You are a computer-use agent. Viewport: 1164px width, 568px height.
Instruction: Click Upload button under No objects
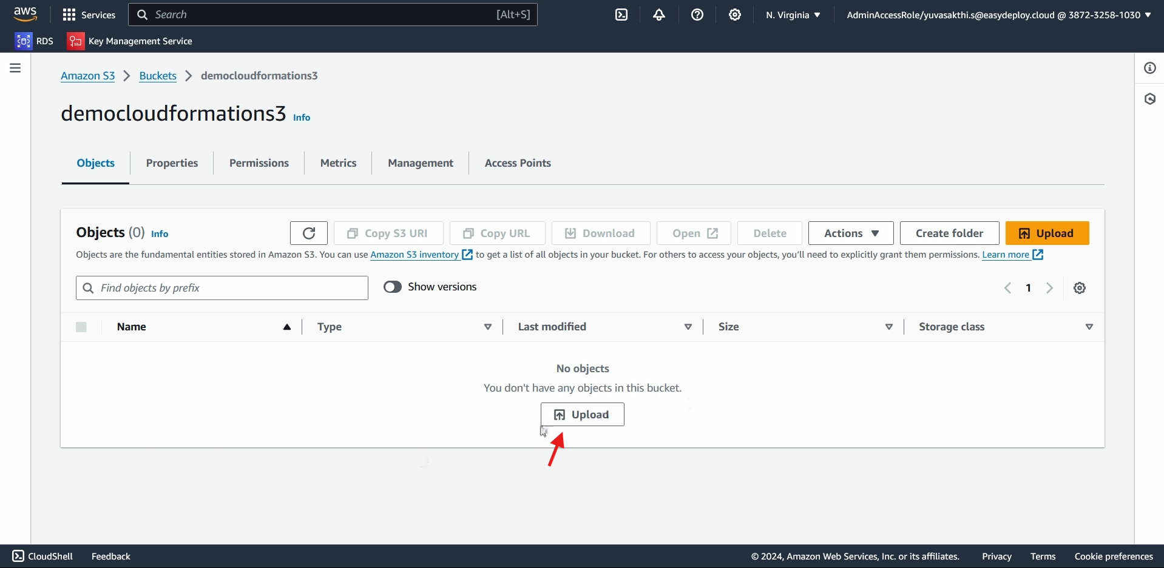[x=582, y=415]
